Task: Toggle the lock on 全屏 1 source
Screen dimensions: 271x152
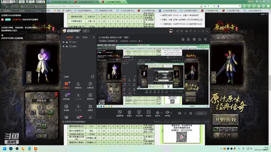Action: 67,46
